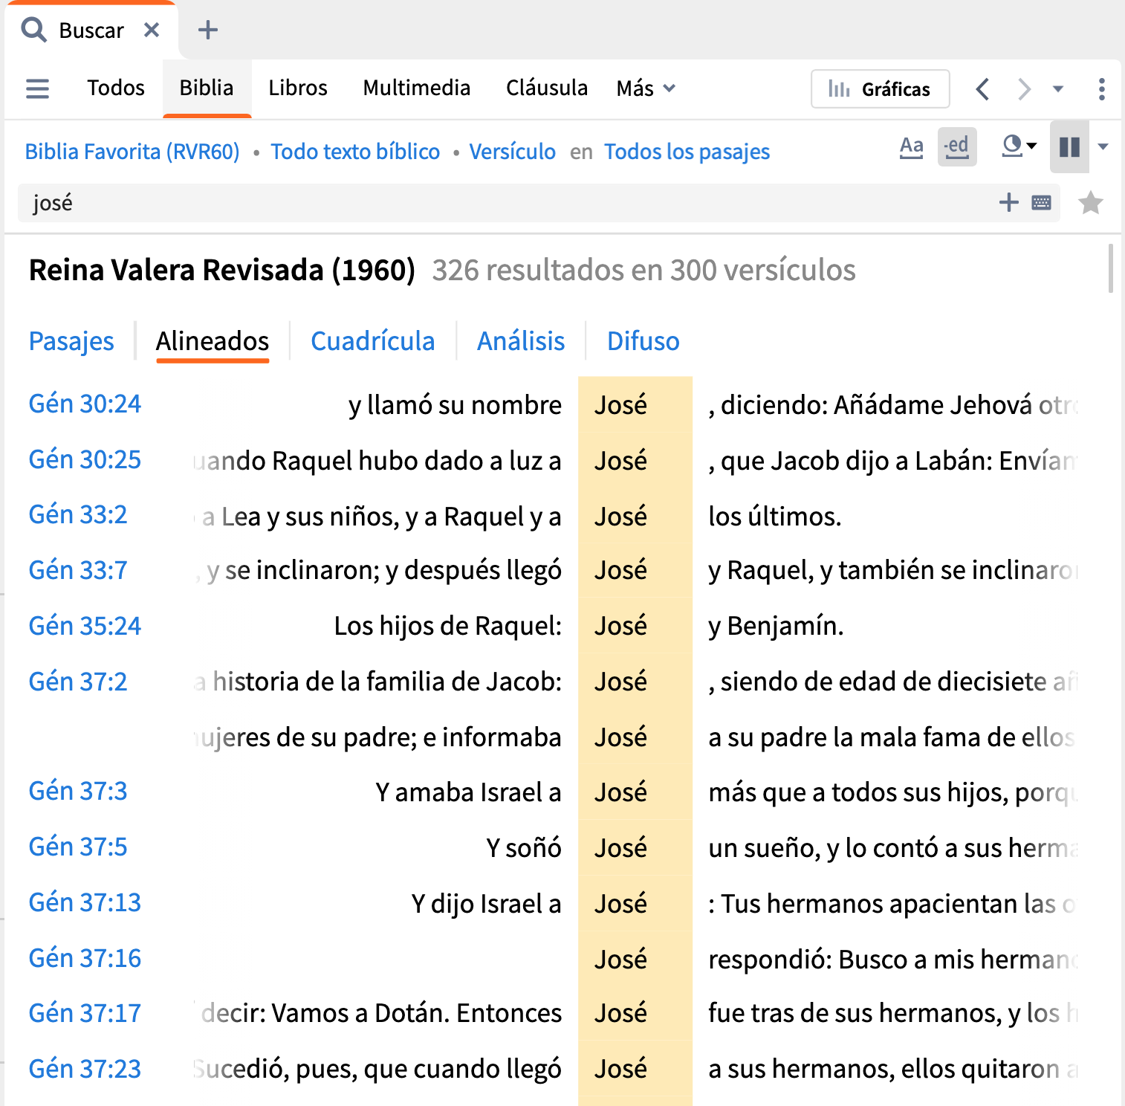Expand layout options dropdown arrow
1125x1106 pixels.
click(1103, 146)
